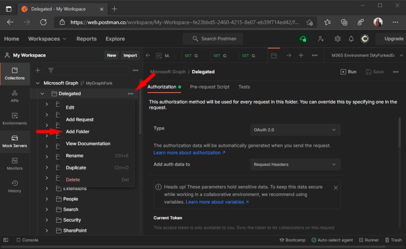
Task: Choose Duplicate from the context menu
Action: (x=97, y=168)
